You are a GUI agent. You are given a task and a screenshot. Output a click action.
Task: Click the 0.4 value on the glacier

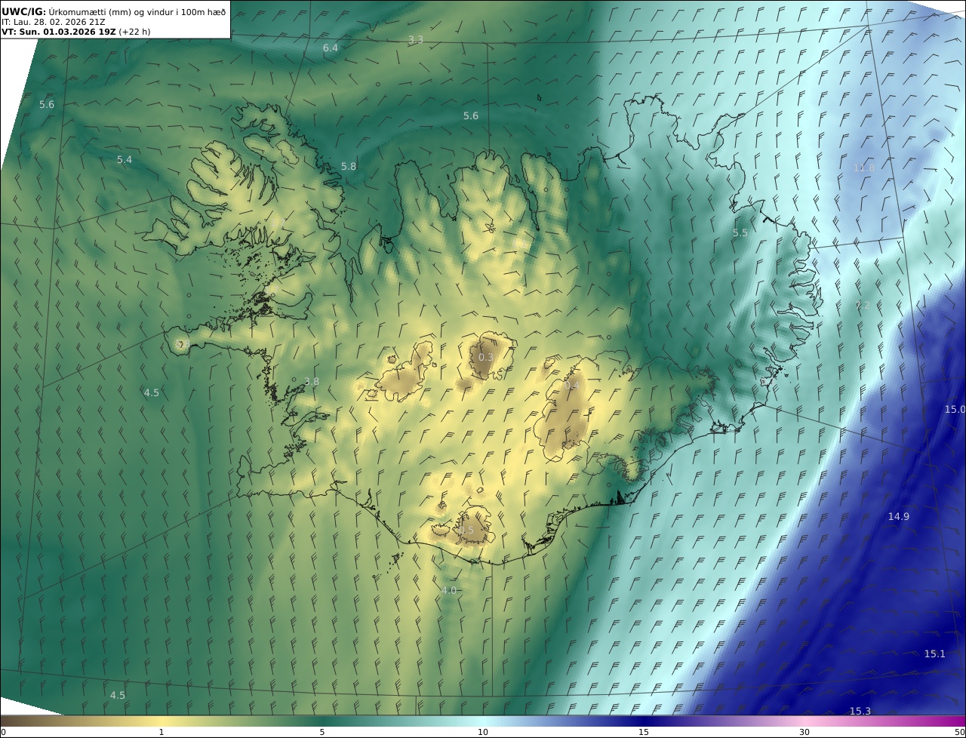[x=572, y=386]
